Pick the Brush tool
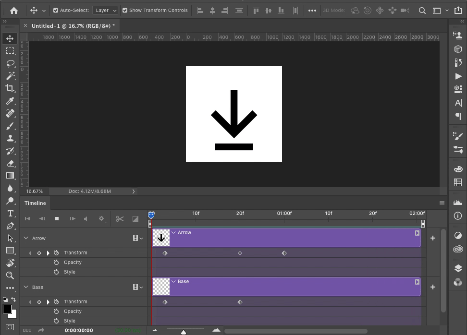467x335 pixels. [x=10, y=126]
